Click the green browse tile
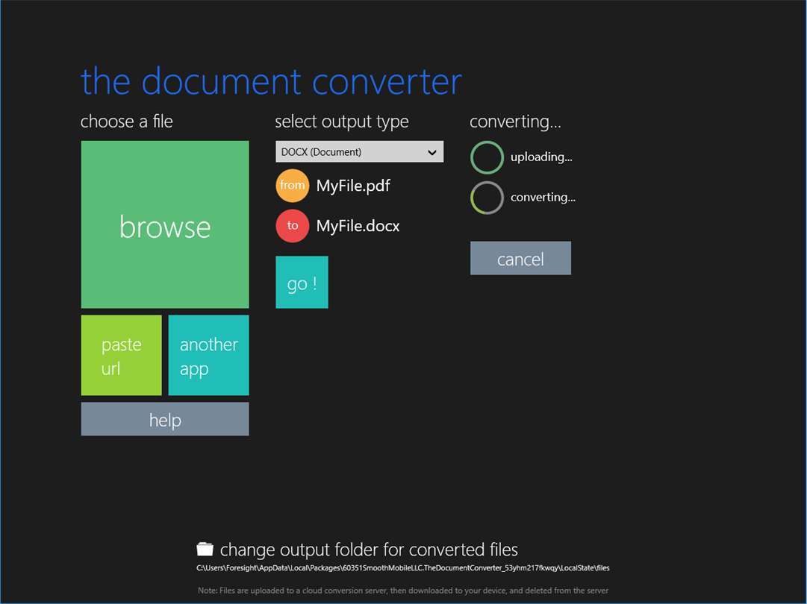Image resolution: width=807 pixels, height=604 pixels. pyautogui.click(x=165, y=224)
